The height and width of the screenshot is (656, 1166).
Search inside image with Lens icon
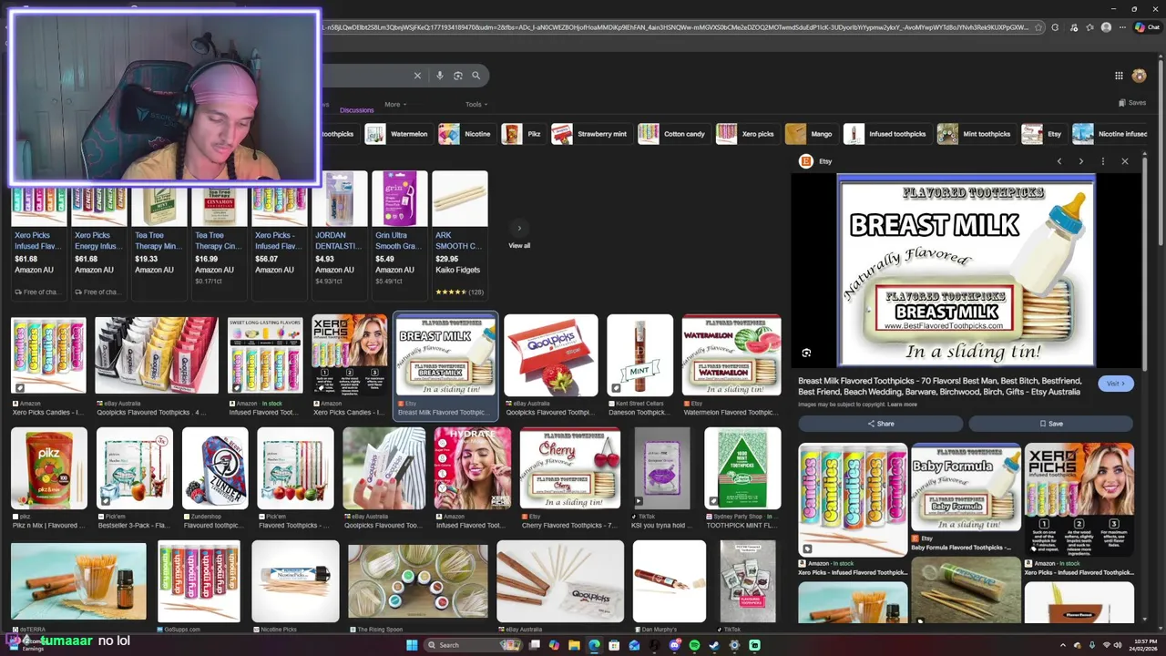click(x=806, y=353)
